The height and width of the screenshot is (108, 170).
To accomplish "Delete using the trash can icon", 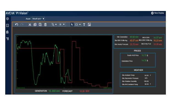I will coord(45,25).
